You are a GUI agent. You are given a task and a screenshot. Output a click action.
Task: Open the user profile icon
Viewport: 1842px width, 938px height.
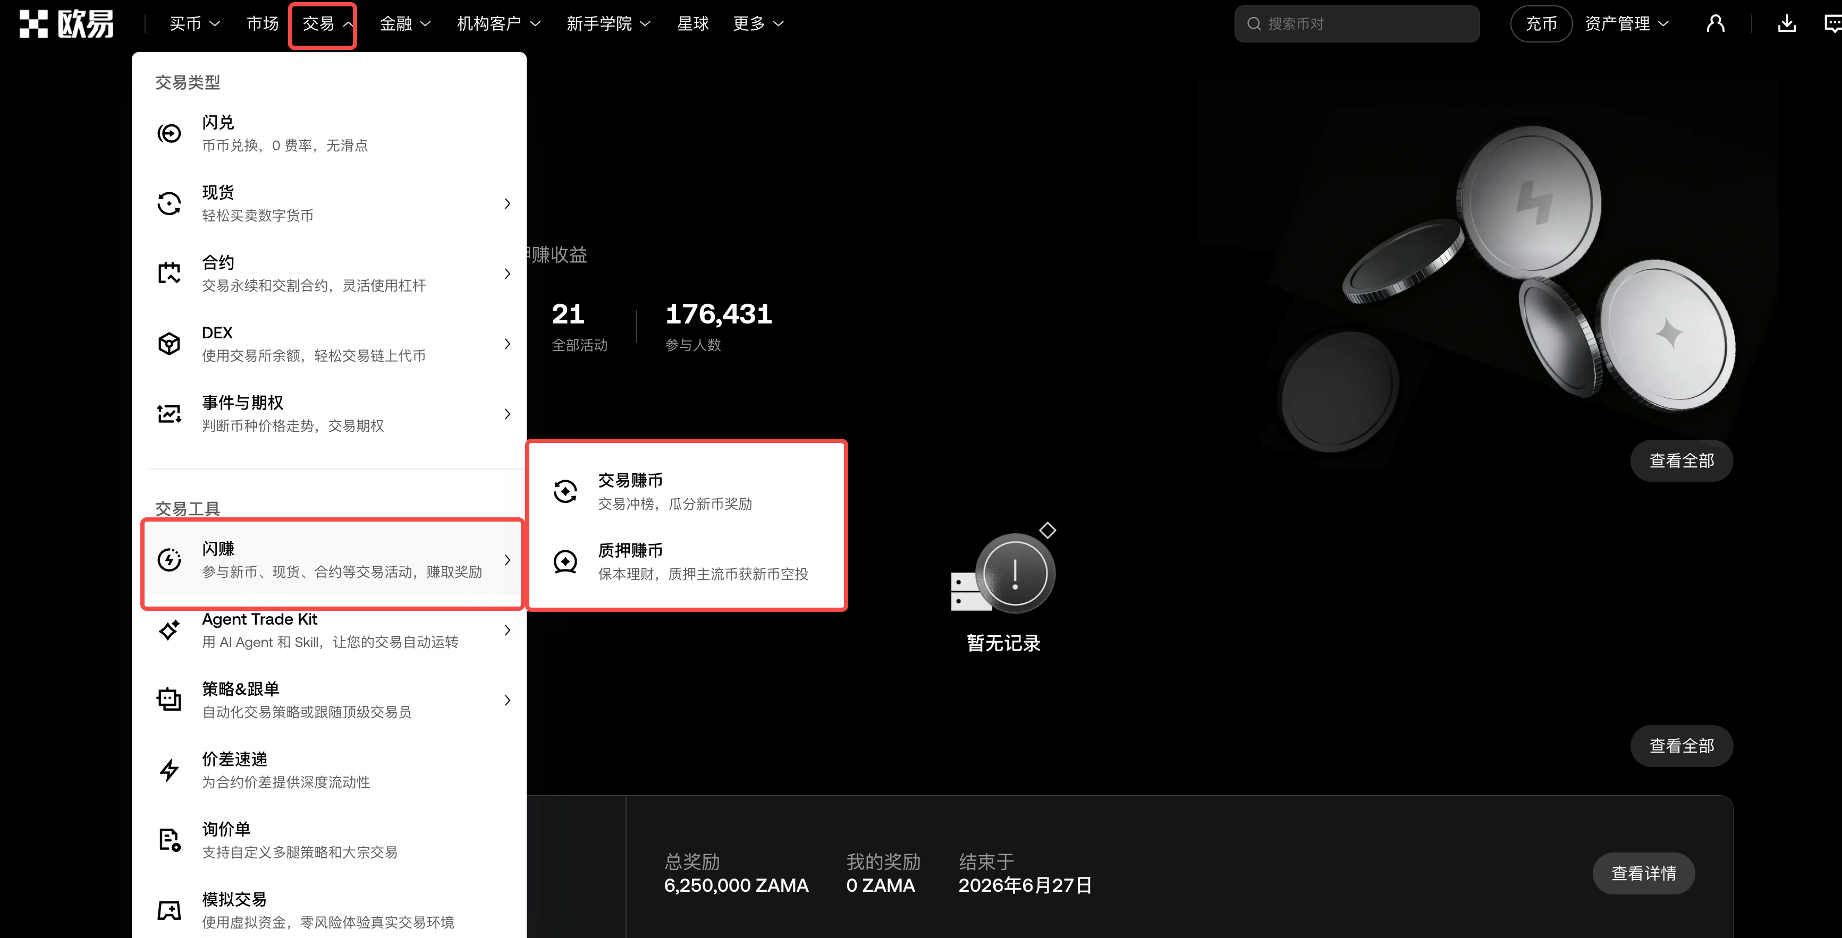pyautogui.click(x=1716, y=23)
